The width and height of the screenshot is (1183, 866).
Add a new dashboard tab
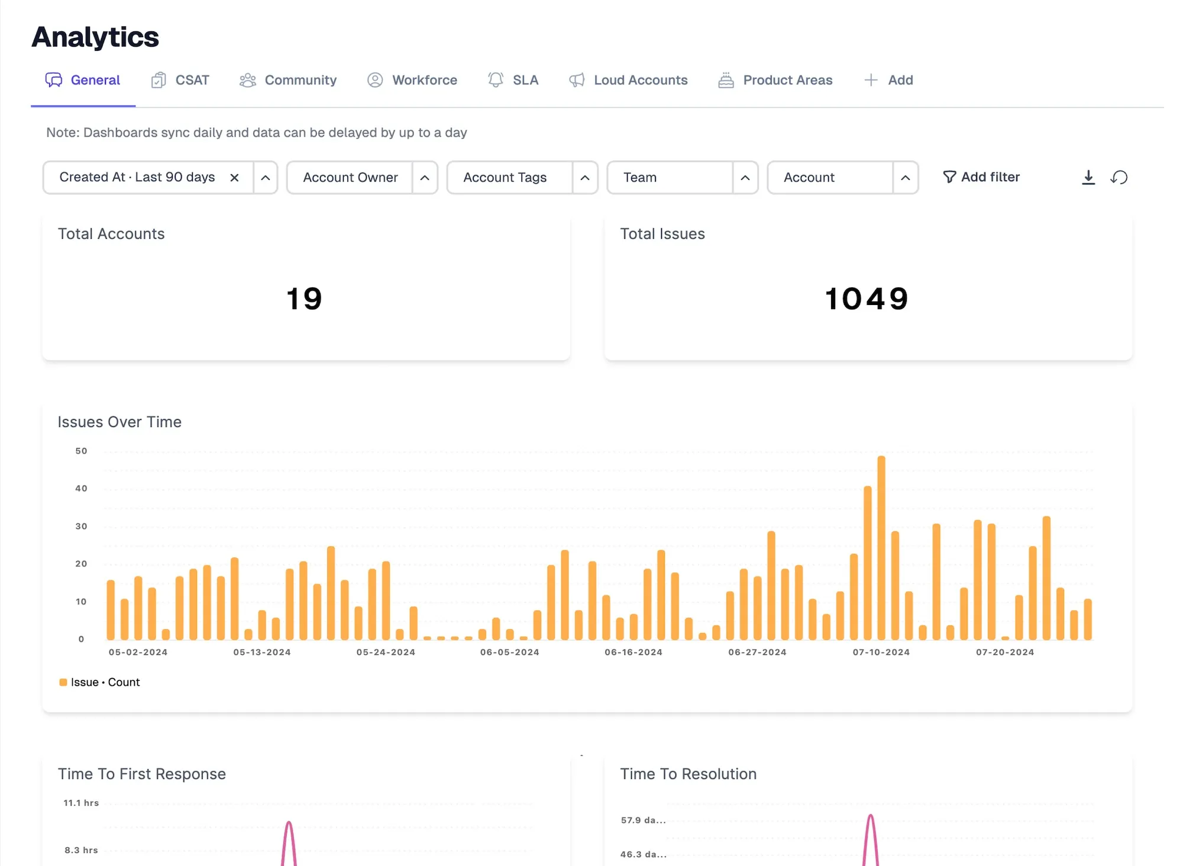pyautogui.click(x=888, y=80)
